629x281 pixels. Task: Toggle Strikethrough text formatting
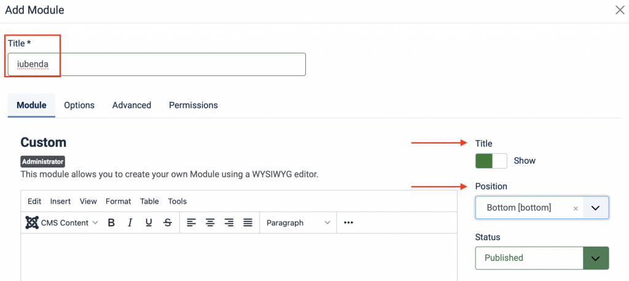pos(168,223)
